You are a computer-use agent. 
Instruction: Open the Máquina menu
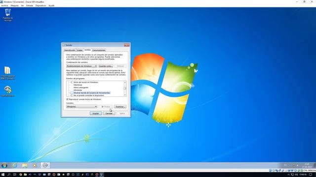[14, 5]
